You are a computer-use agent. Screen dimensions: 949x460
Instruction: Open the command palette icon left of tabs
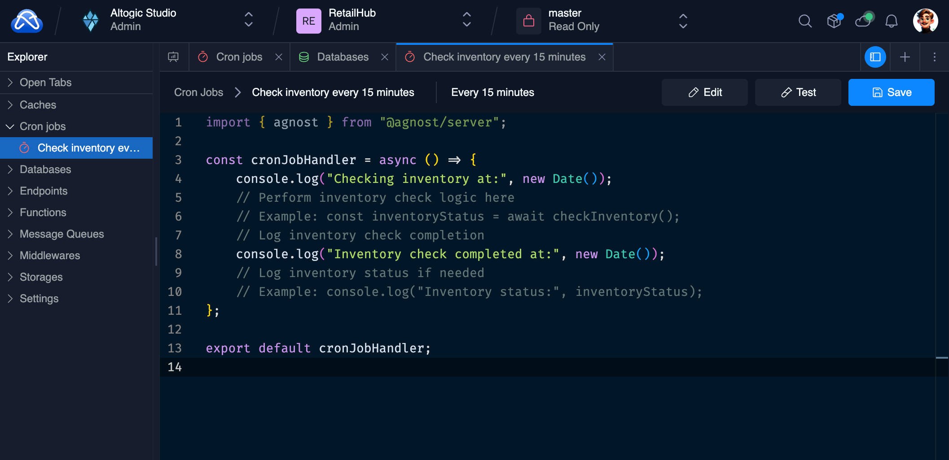click(174, 57)
